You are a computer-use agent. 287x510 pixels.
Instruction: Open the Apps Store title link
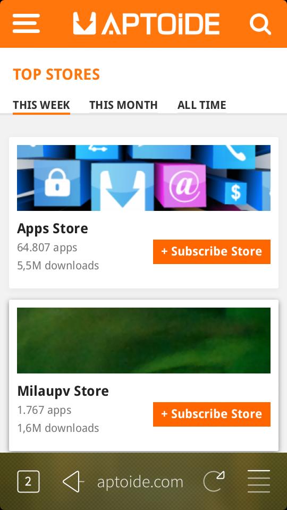click(53, 228)
